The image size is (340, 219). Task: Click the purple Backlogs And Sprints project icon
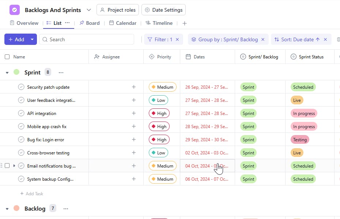coord(15,10)
